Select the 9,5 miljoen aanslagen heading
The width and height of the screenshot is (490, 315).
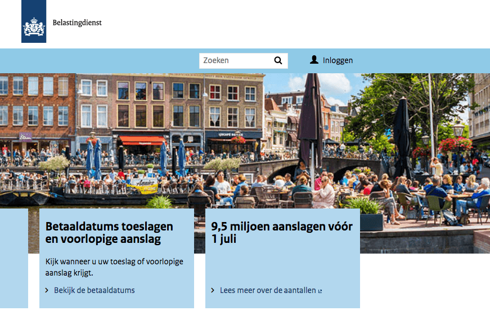click(282, 233)
